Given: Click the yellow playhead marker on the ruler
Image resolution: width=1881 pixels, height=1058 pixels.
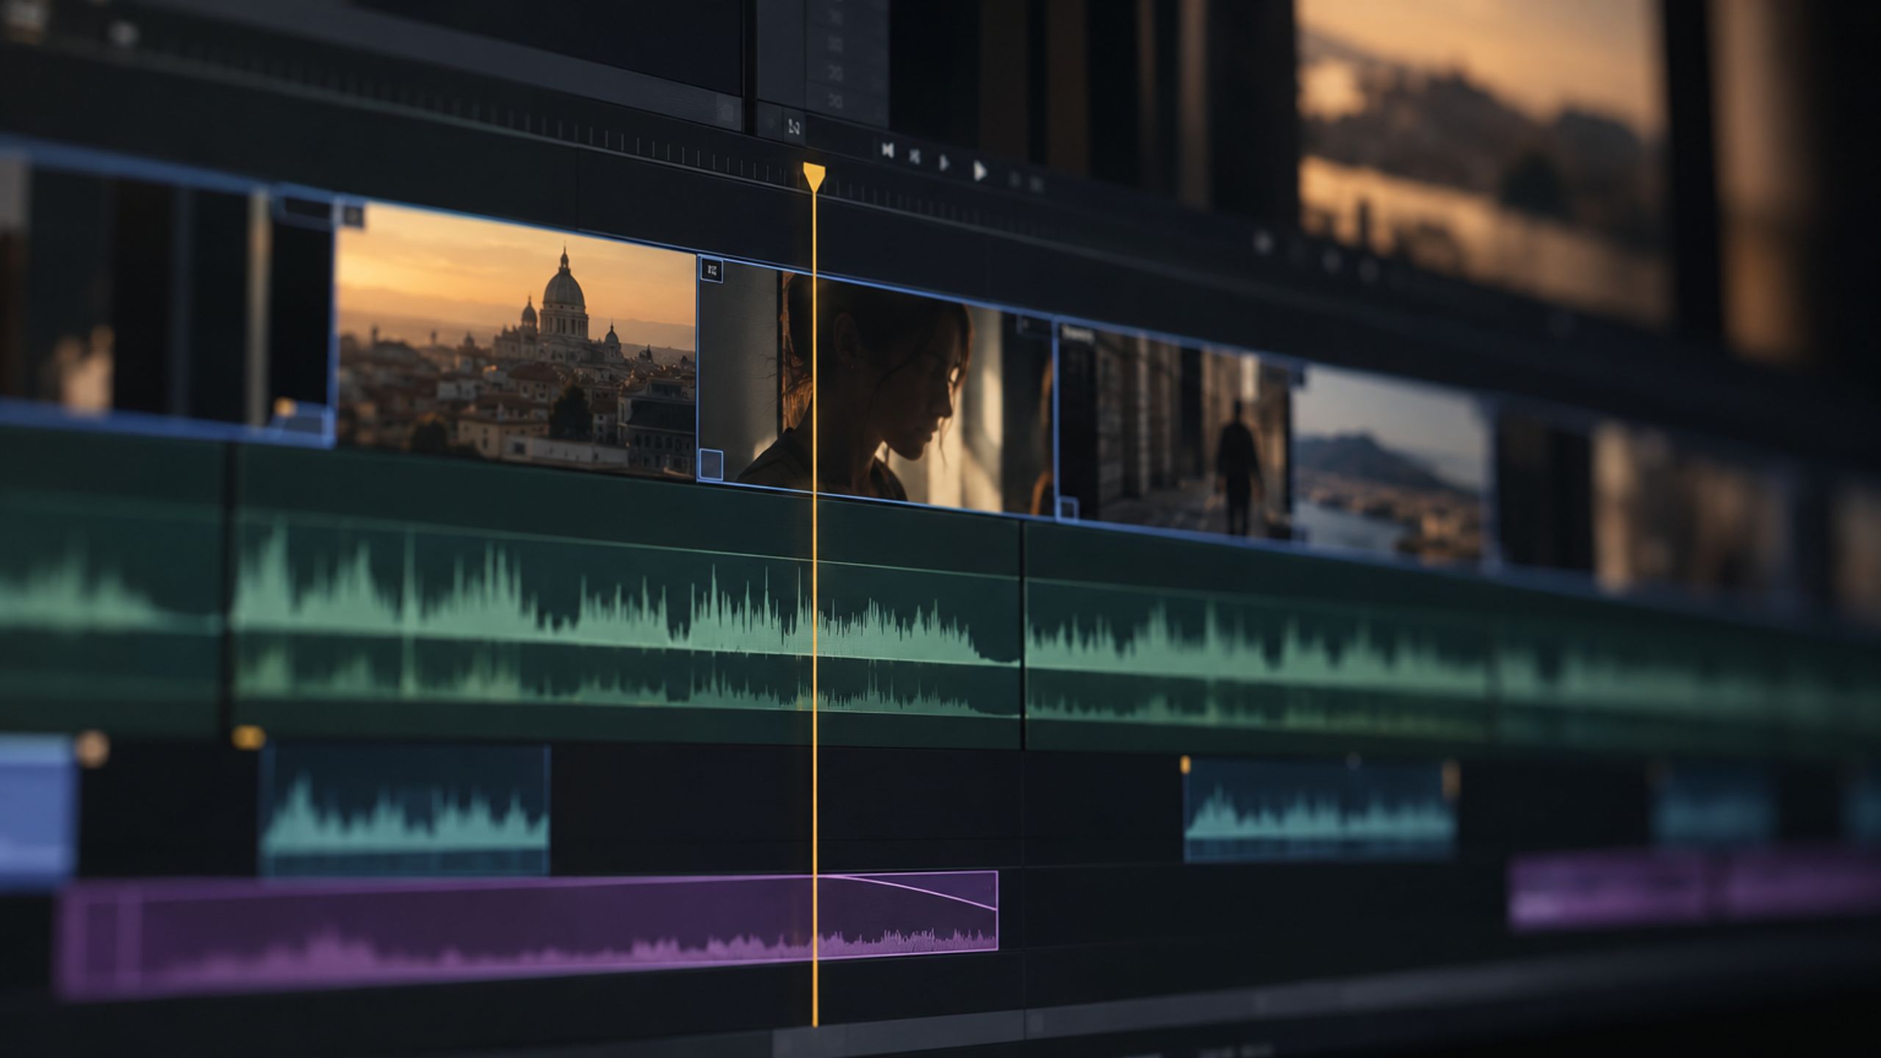Looking at the screenshot, I should pos(814,177).
